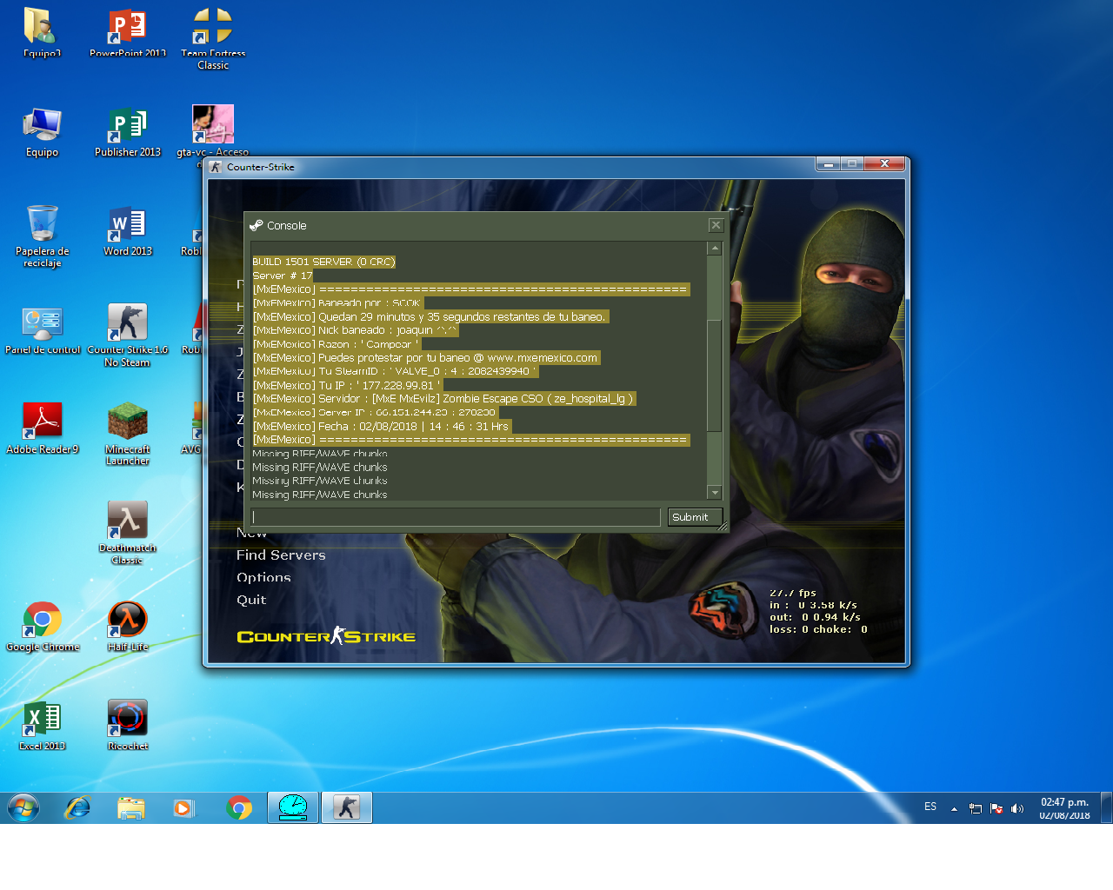Open Papelera de reciclaje
1113x890 pixels.
point(42,236)
